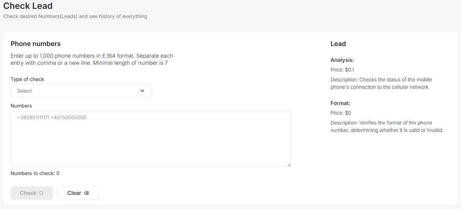Image resolution: width=461 pixels, height=209 pixels.
Task: Click the "Price: $0.1" text
Action: pos(342,70)
